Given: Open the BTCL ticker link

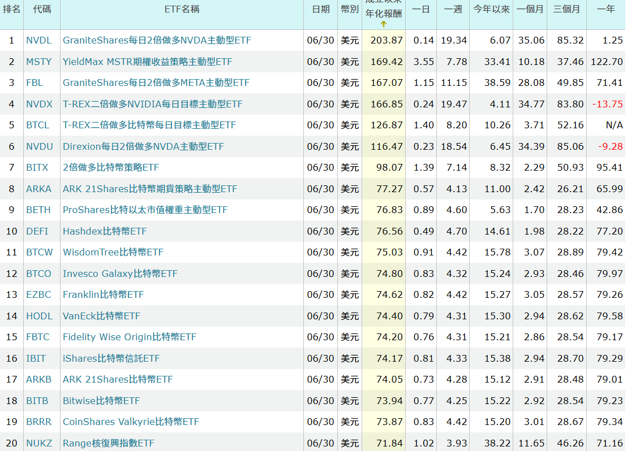Looking at the screenshot, I should coord(37,125).
